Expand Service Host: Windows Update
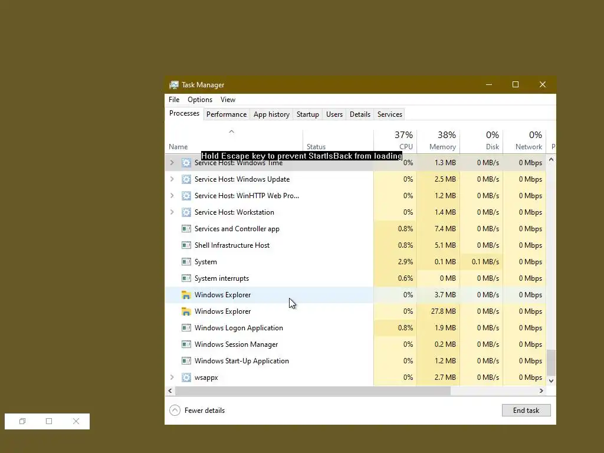The width and height of the screenshot is (604, 453). pos(172,179)
